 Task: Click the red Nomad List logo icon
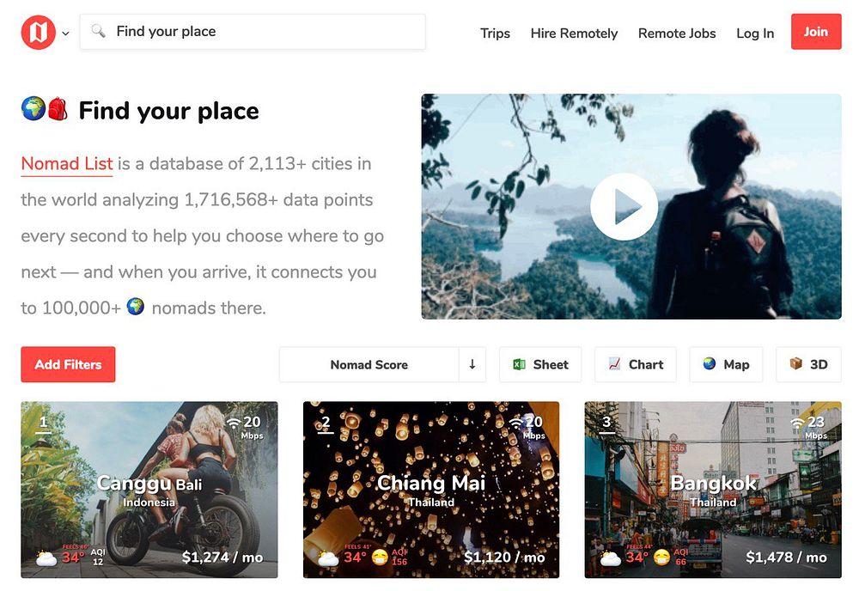pos(39,33)
